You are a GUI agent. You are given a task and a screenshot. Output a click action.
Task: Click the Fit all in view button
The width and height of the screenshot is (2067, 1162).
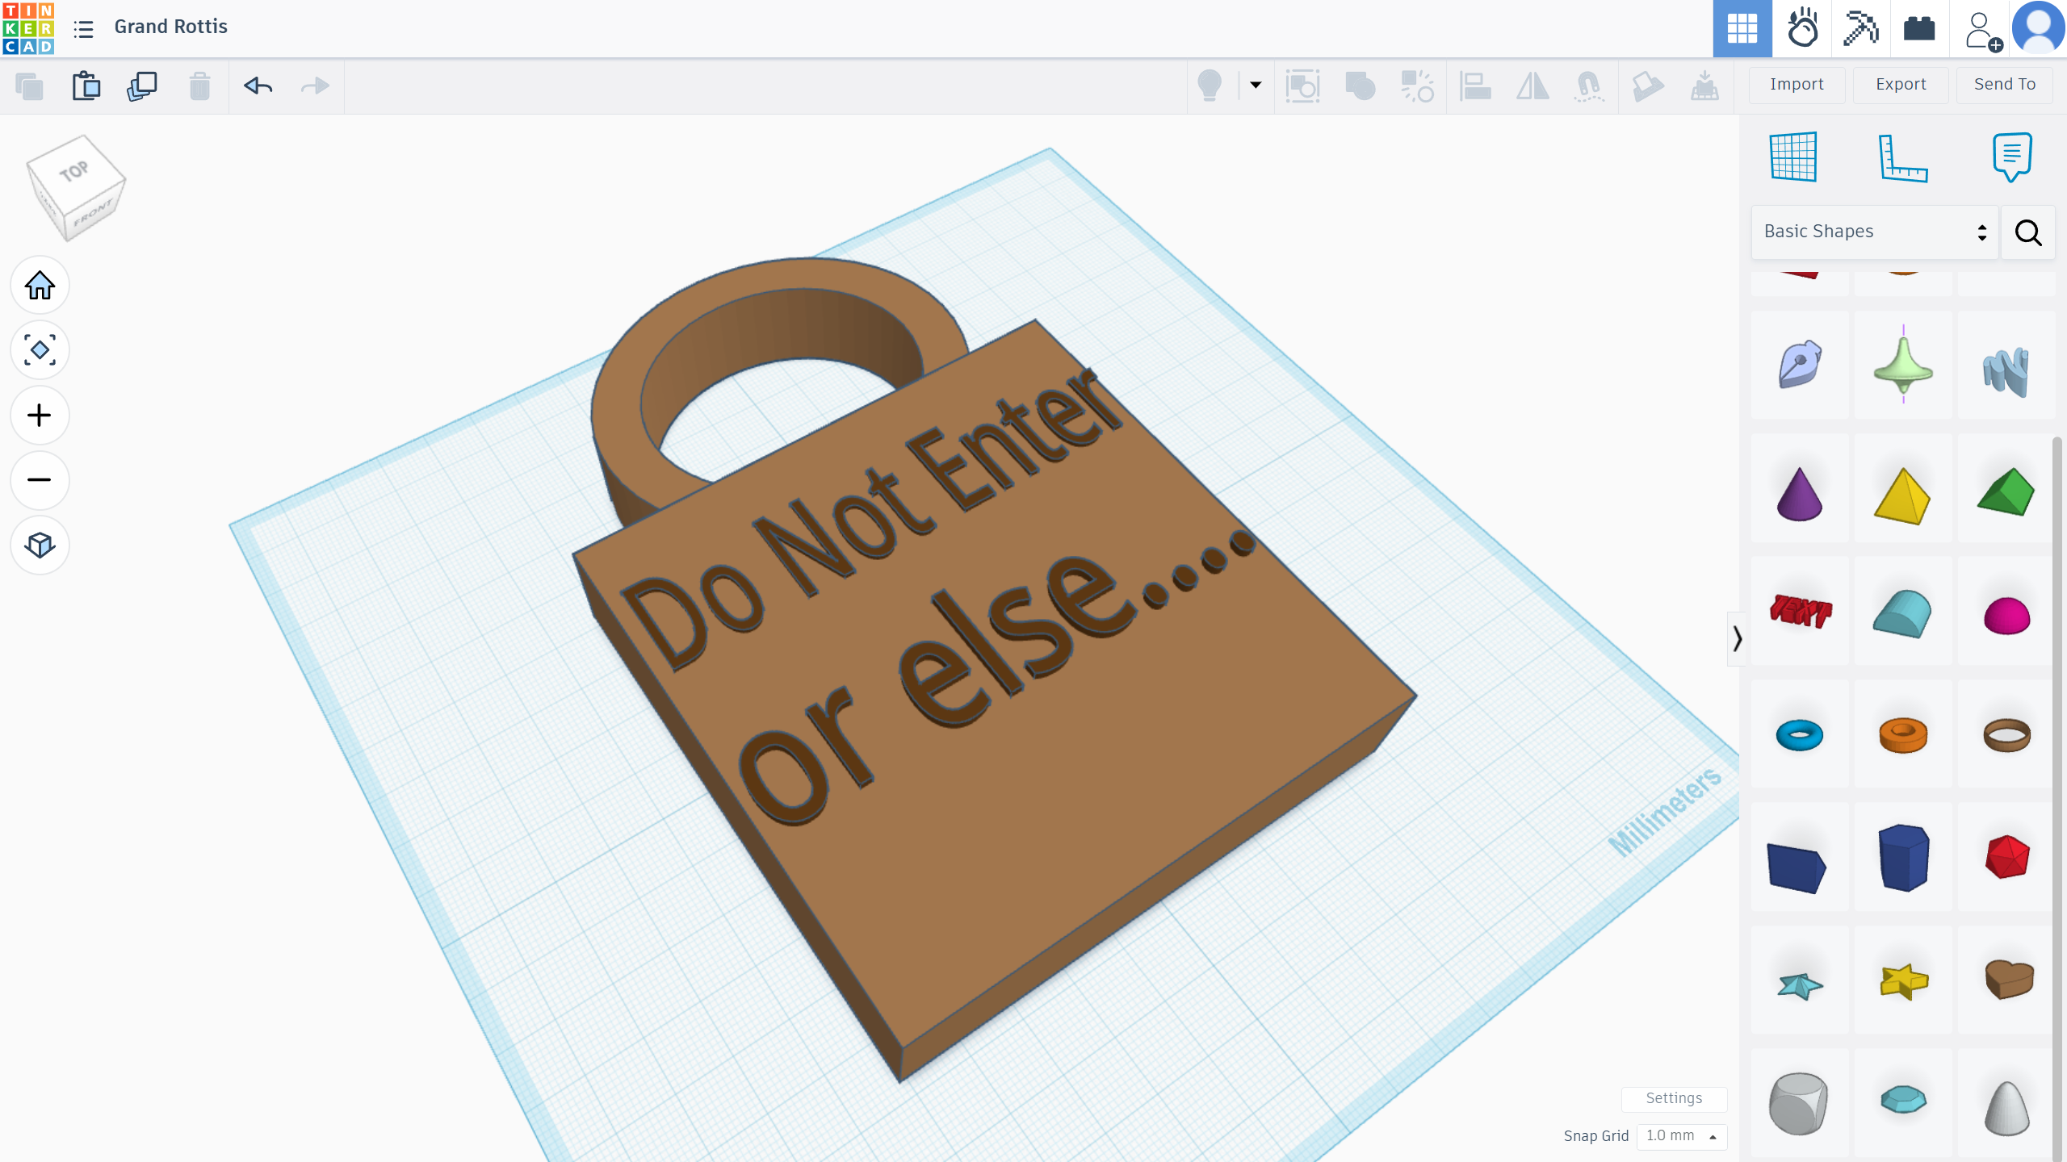coord(40,350)
